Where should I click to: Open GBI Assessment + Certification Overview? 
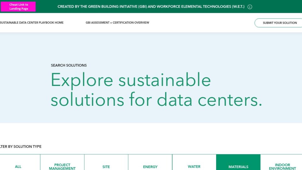[117, 23]
